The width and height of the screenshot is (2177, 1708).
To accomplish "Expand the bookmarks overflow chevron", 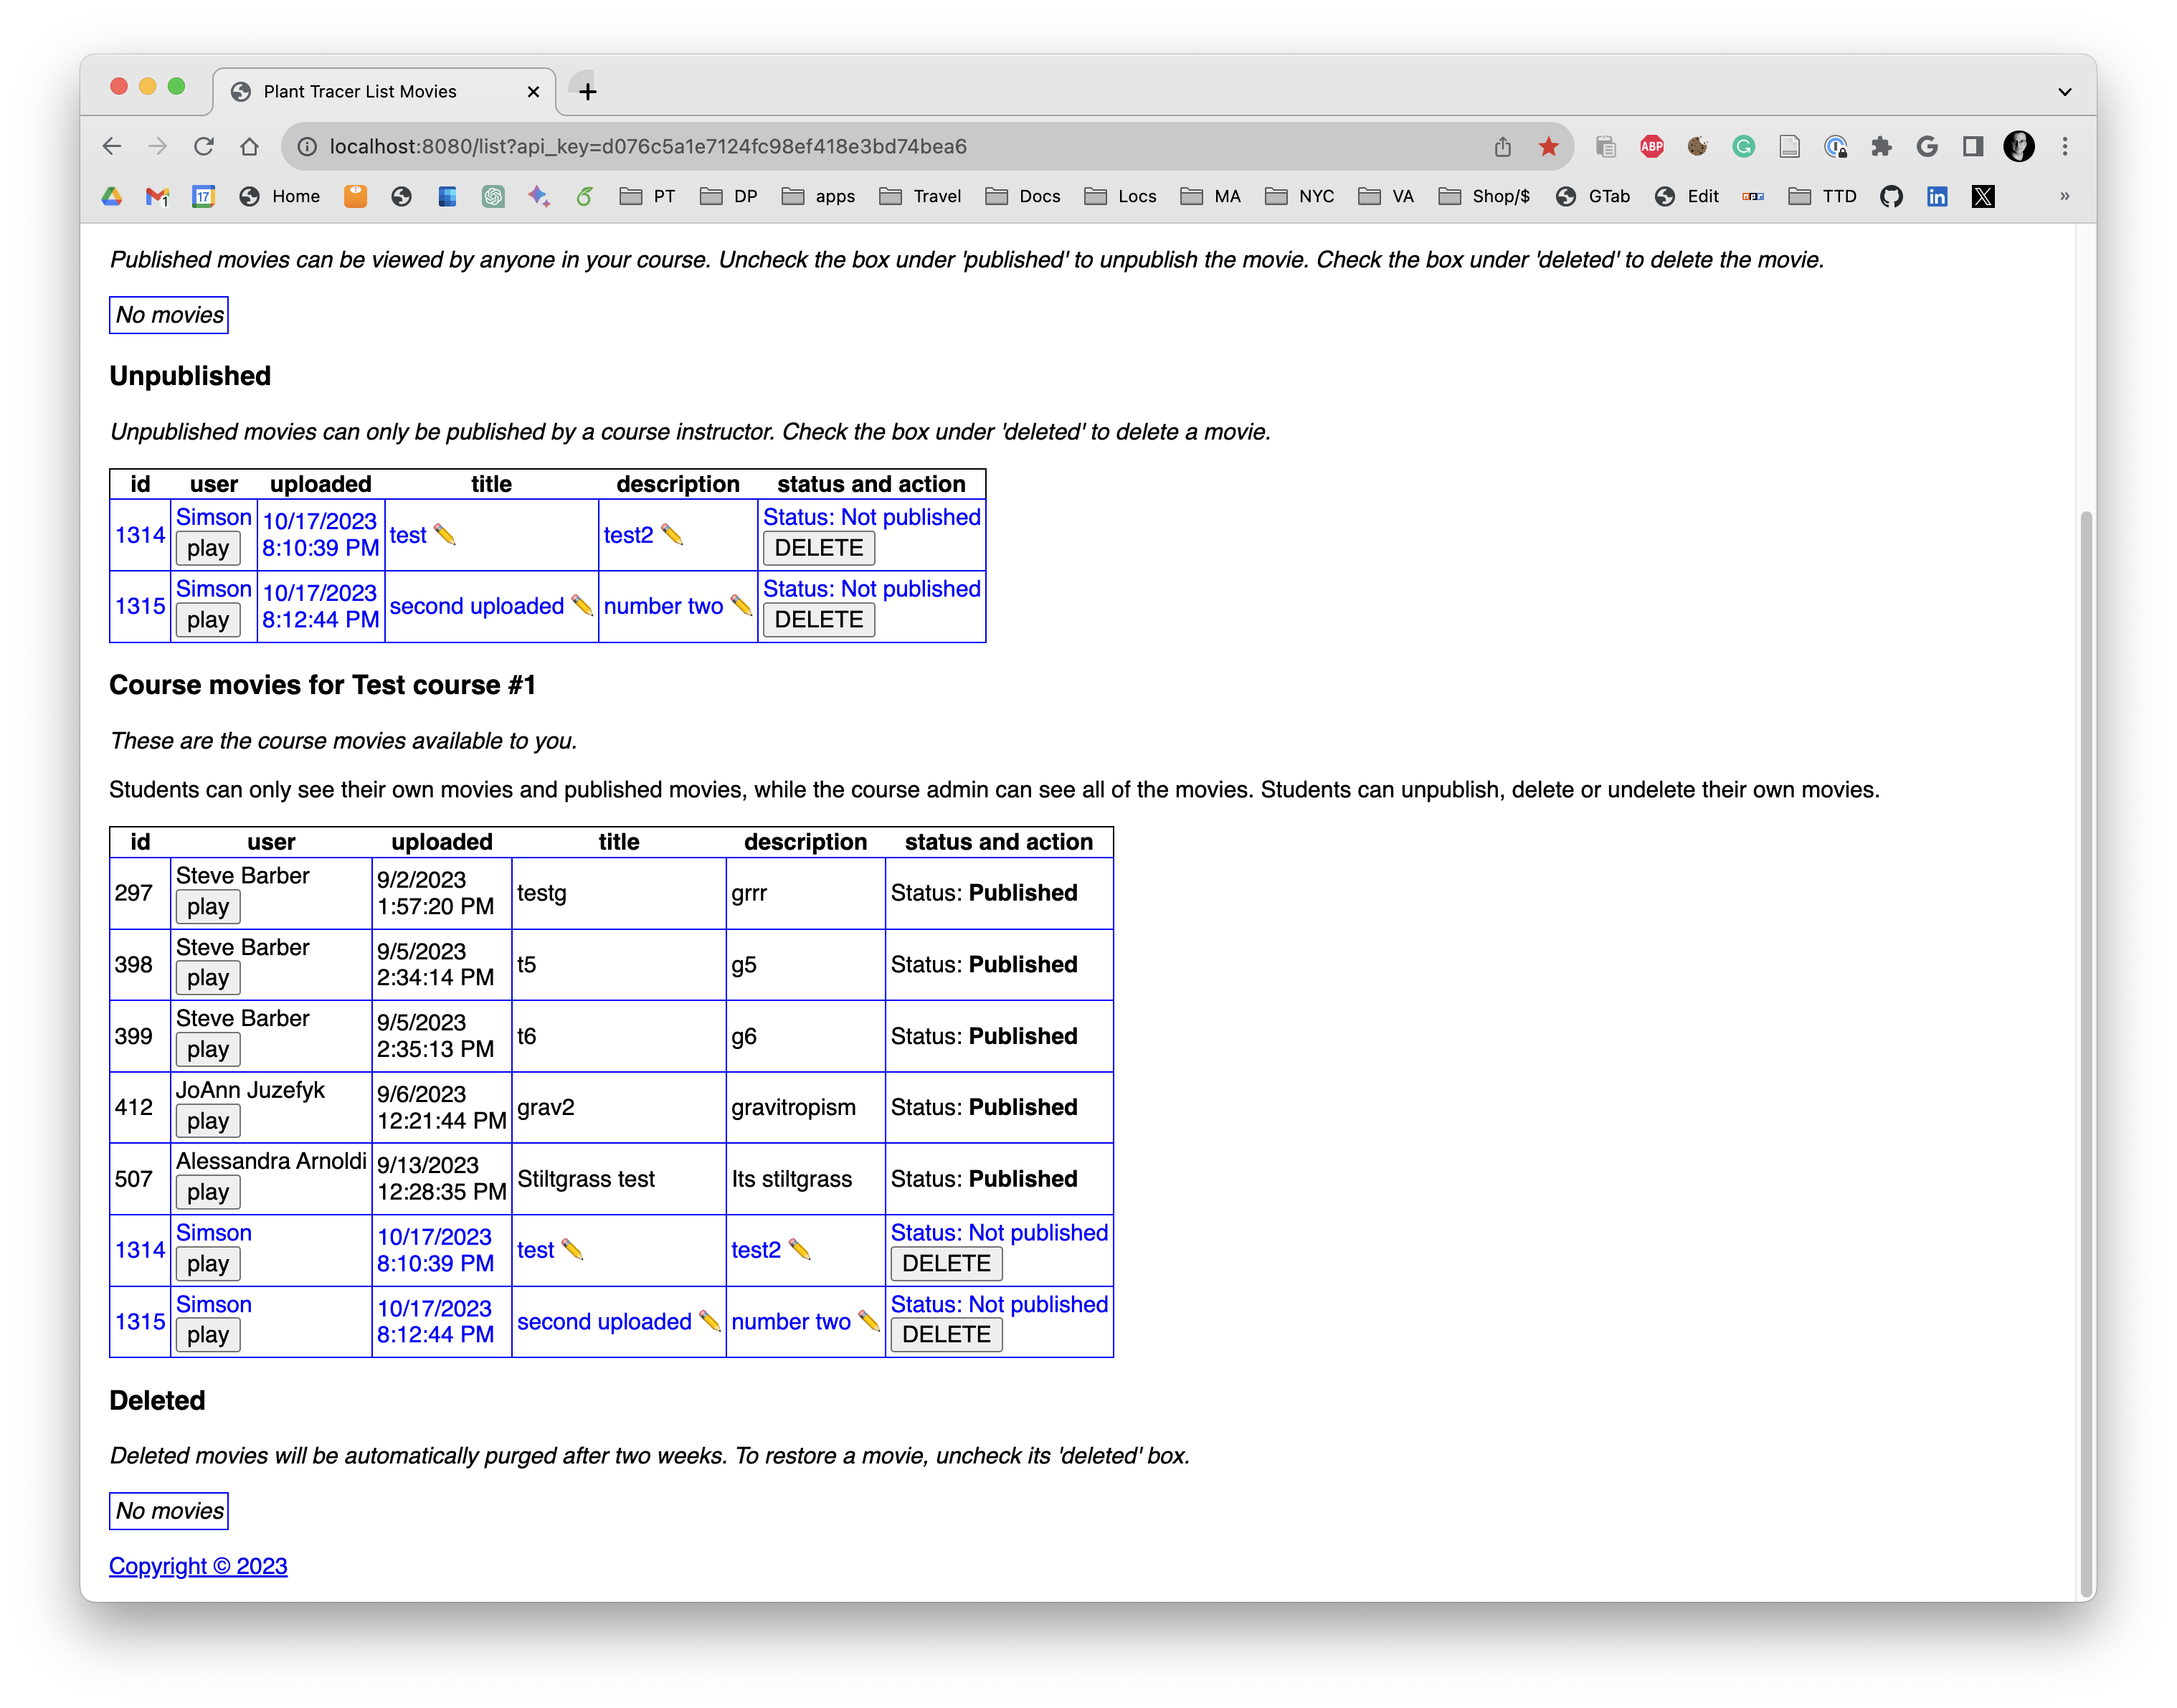I will pyautogui.click(x=2064, y=196).
